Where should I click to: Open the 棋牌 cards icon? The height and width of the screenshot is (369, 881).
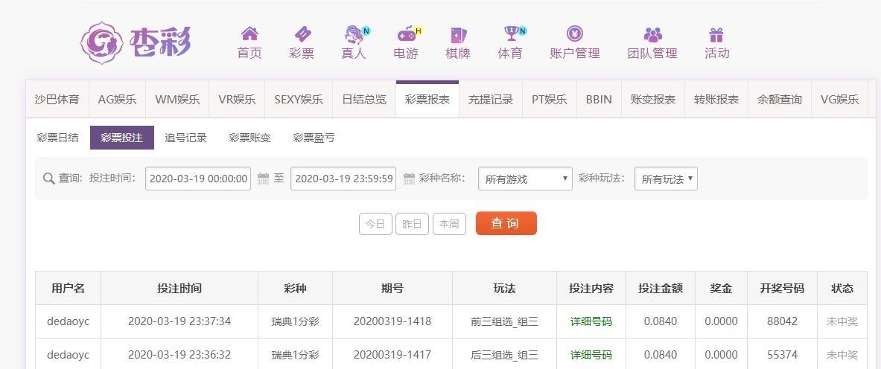[x=458, y=34]
